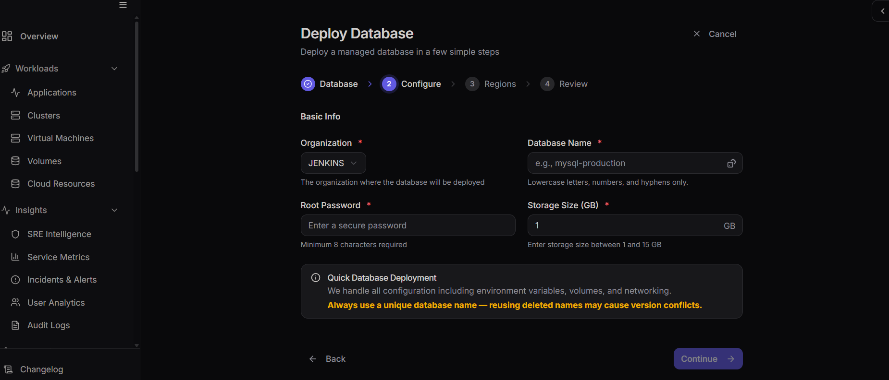Click the SRE Intelligence shield icon

coord(15,234)
